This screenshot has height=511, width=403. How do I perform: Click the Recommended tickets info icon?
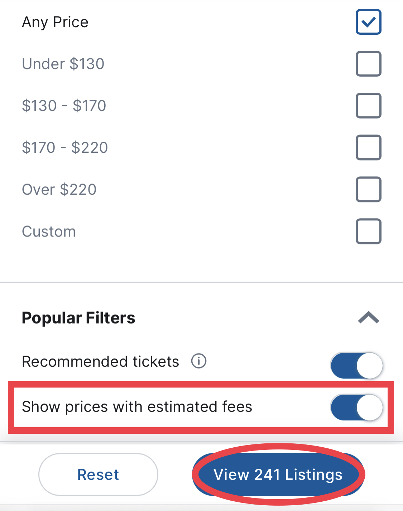tap(199, 361)
